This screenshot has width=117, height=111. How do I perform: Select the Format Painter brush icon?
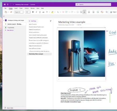[x=11, y=12]
